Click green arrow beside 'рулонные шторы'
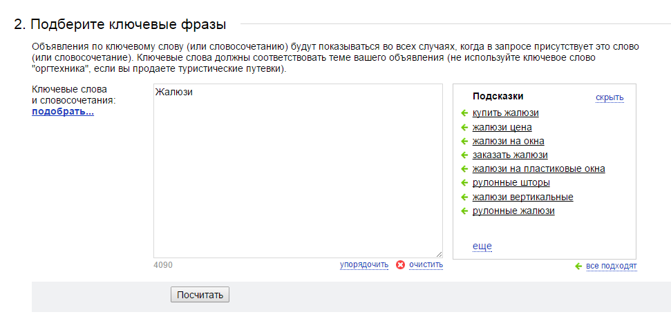 [x=465, y=183]
